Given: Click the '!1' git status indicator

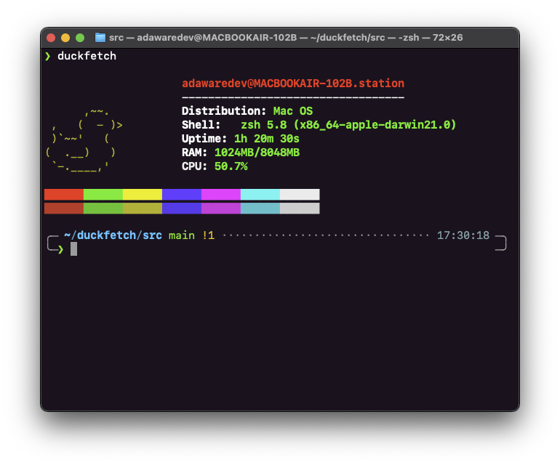Looking at the screenshot, I should pyautogui.click(x=209, y=235).
